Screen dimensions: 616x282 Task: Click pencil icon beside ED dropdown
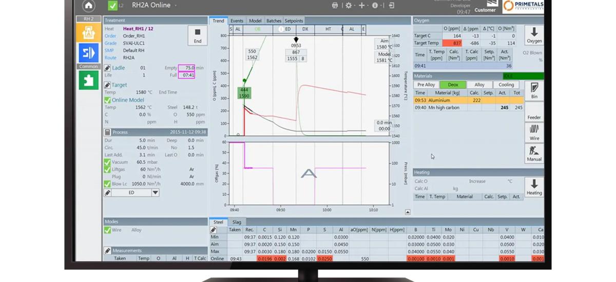[x=108, y=193]
